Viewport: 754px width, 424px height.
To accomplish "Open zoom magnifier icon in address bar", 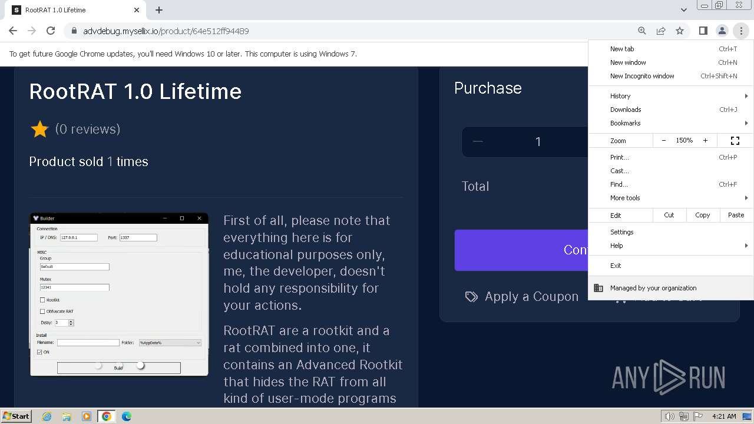I will (x=642, y=31).
